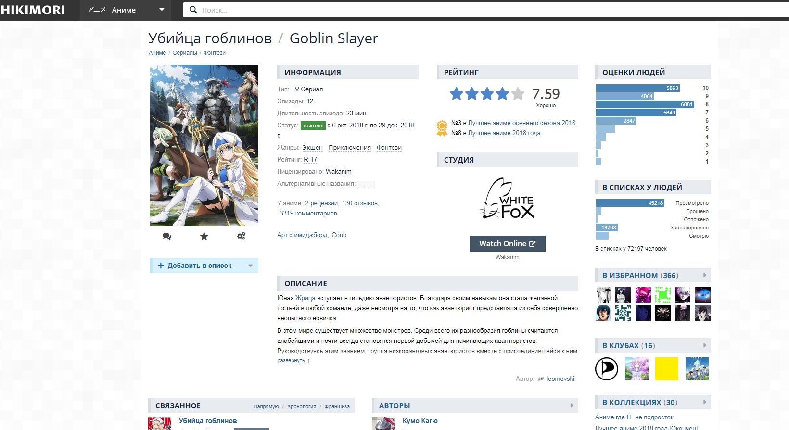Image resolution: width=789 pixels, height=430 pixels.
Task: Open the yellow square club thumbnail
Action: click(x=667, y=369)
